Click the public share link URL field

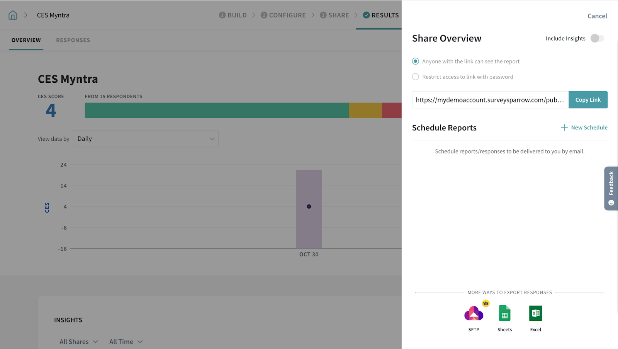(x=490, y=100)
